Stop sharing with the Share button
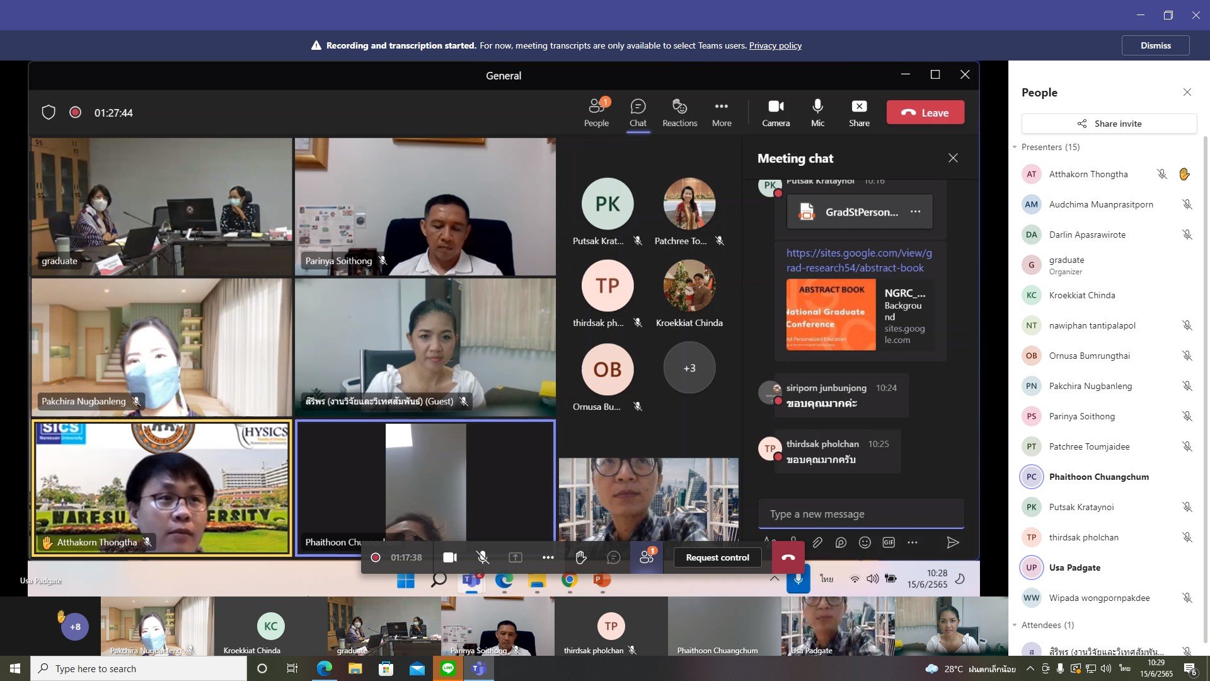The height and width of the screenshot is (681, 1210). (x=859, y=113)
